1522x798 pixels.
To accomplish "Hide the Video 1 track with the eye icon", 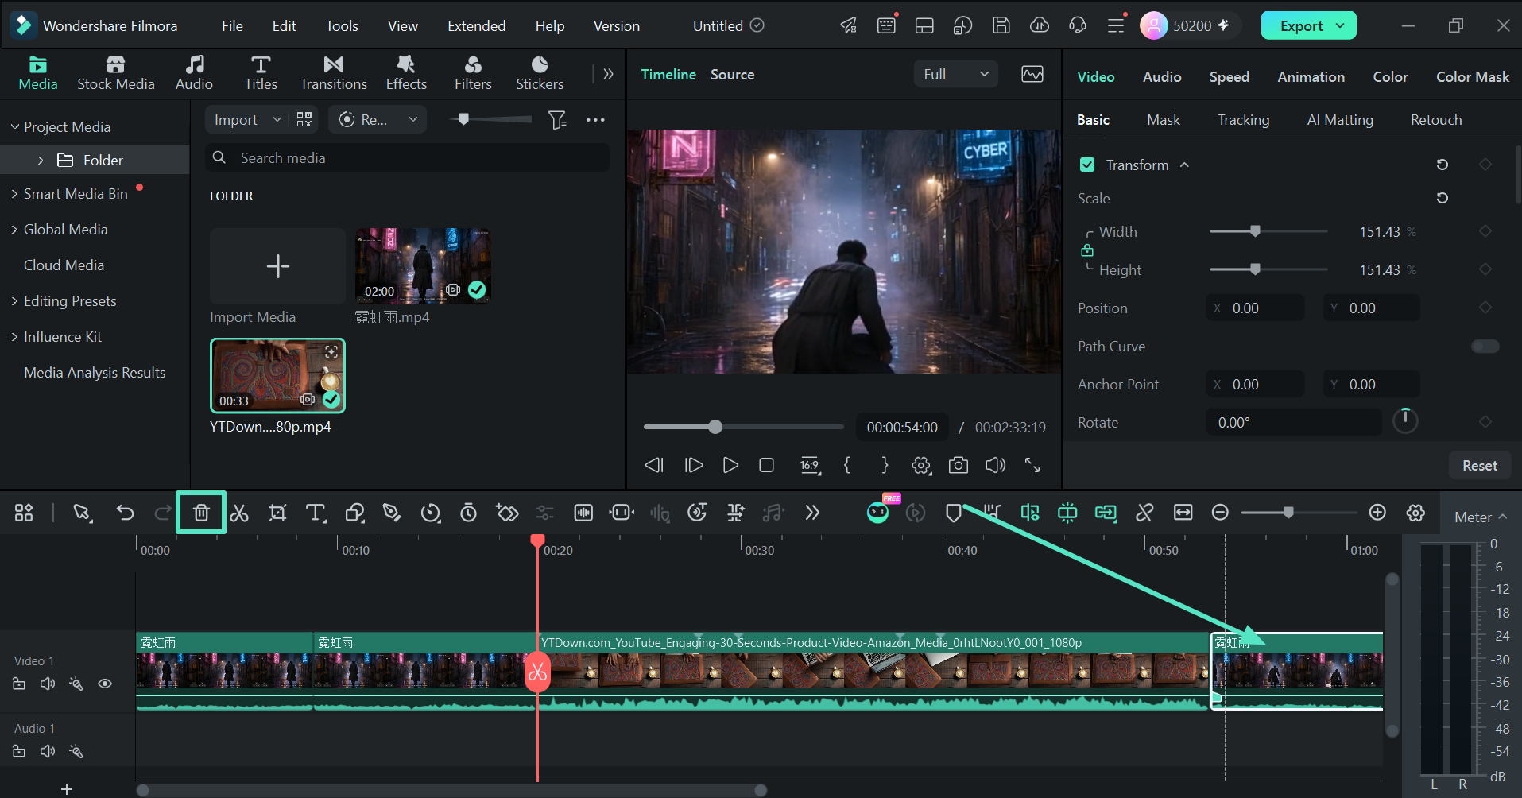I will [105, 684].
